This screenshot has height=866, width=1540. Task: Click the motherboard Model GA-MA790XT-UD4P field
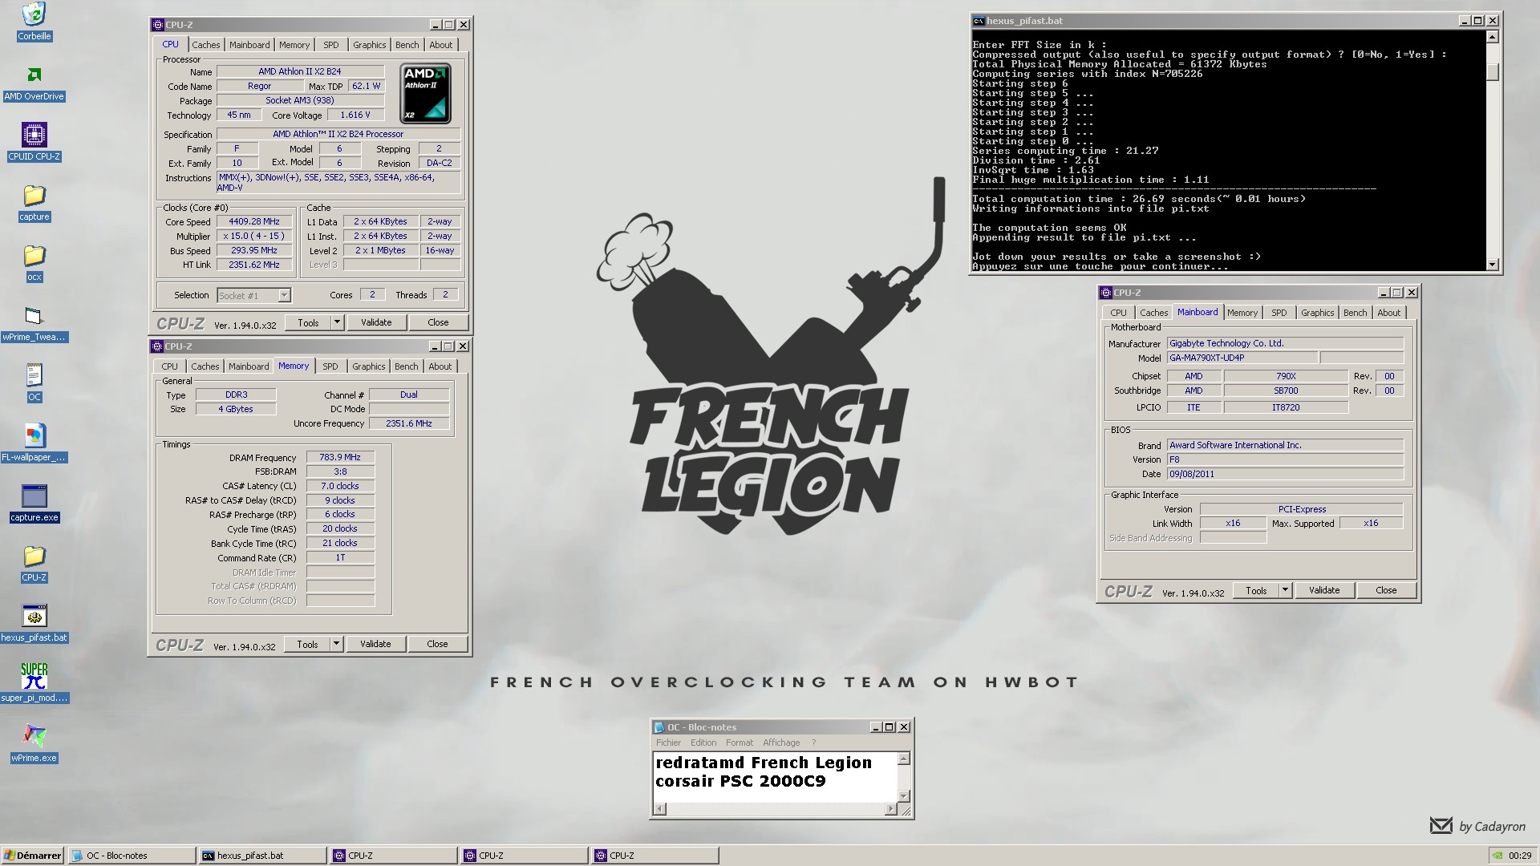pos(1242,358)
